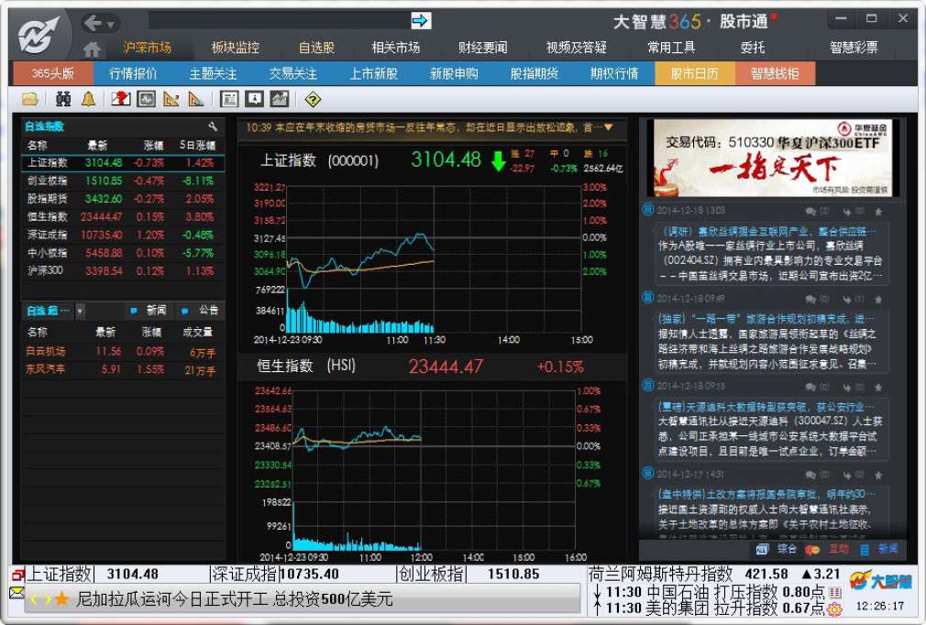Click the speech bubble notice toolbar icon
Viewport: 926px width, 625px height.
[255, 99]
